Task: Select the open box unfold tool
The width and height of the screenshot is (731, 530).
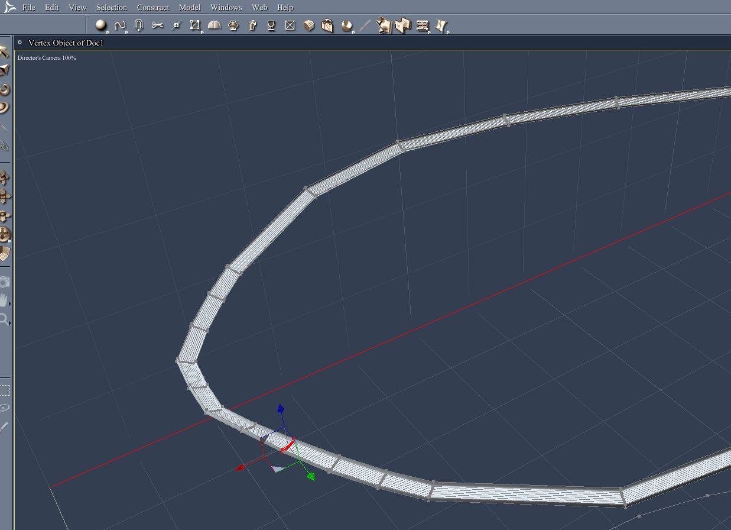Action: pyautogui.click(x=328, y=25)
